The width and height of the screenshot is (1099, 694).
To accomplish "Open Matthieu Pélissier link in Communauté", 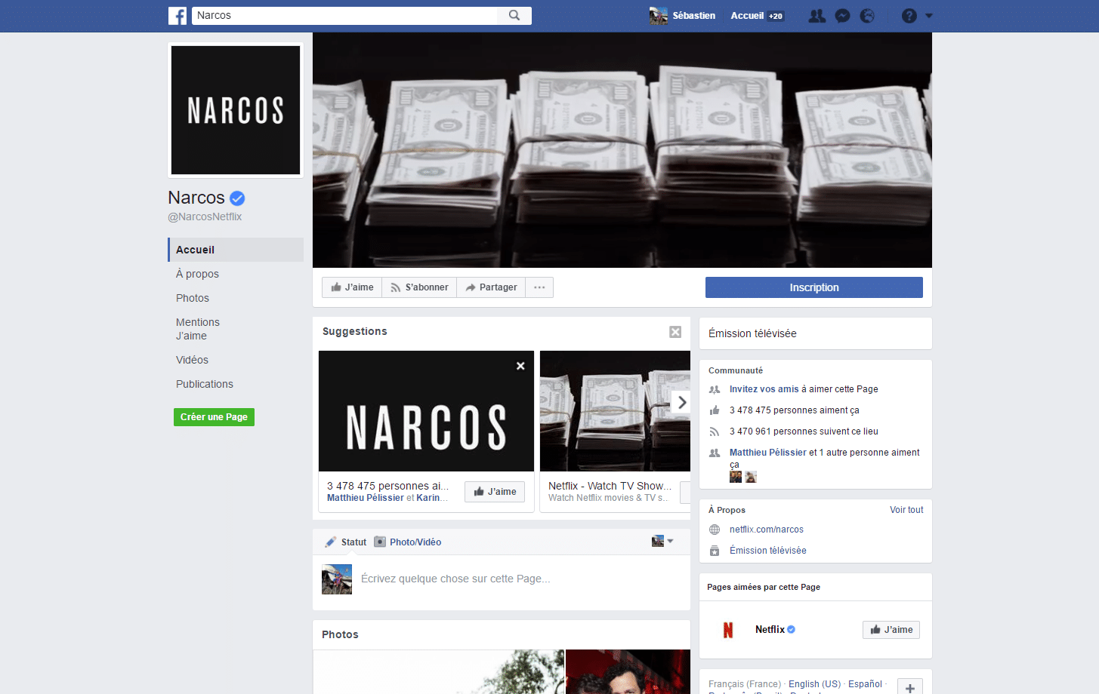I will 768,453.
